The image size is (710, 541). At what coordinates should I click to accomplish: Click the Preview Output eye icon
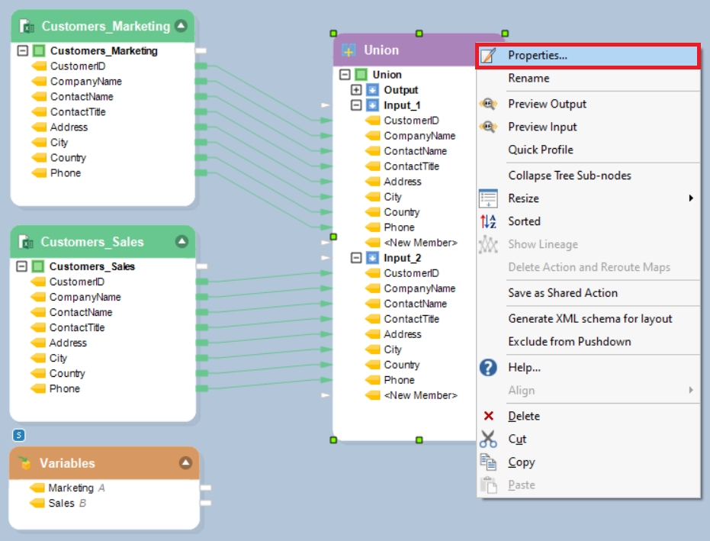pos(488,104)
